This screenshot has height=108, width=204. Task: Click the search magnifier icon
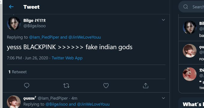186,7
